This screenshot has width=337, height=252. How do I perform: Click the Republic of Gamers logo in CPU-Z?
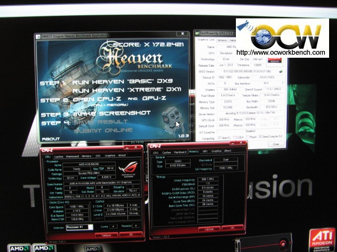click(x=128, y=169)
